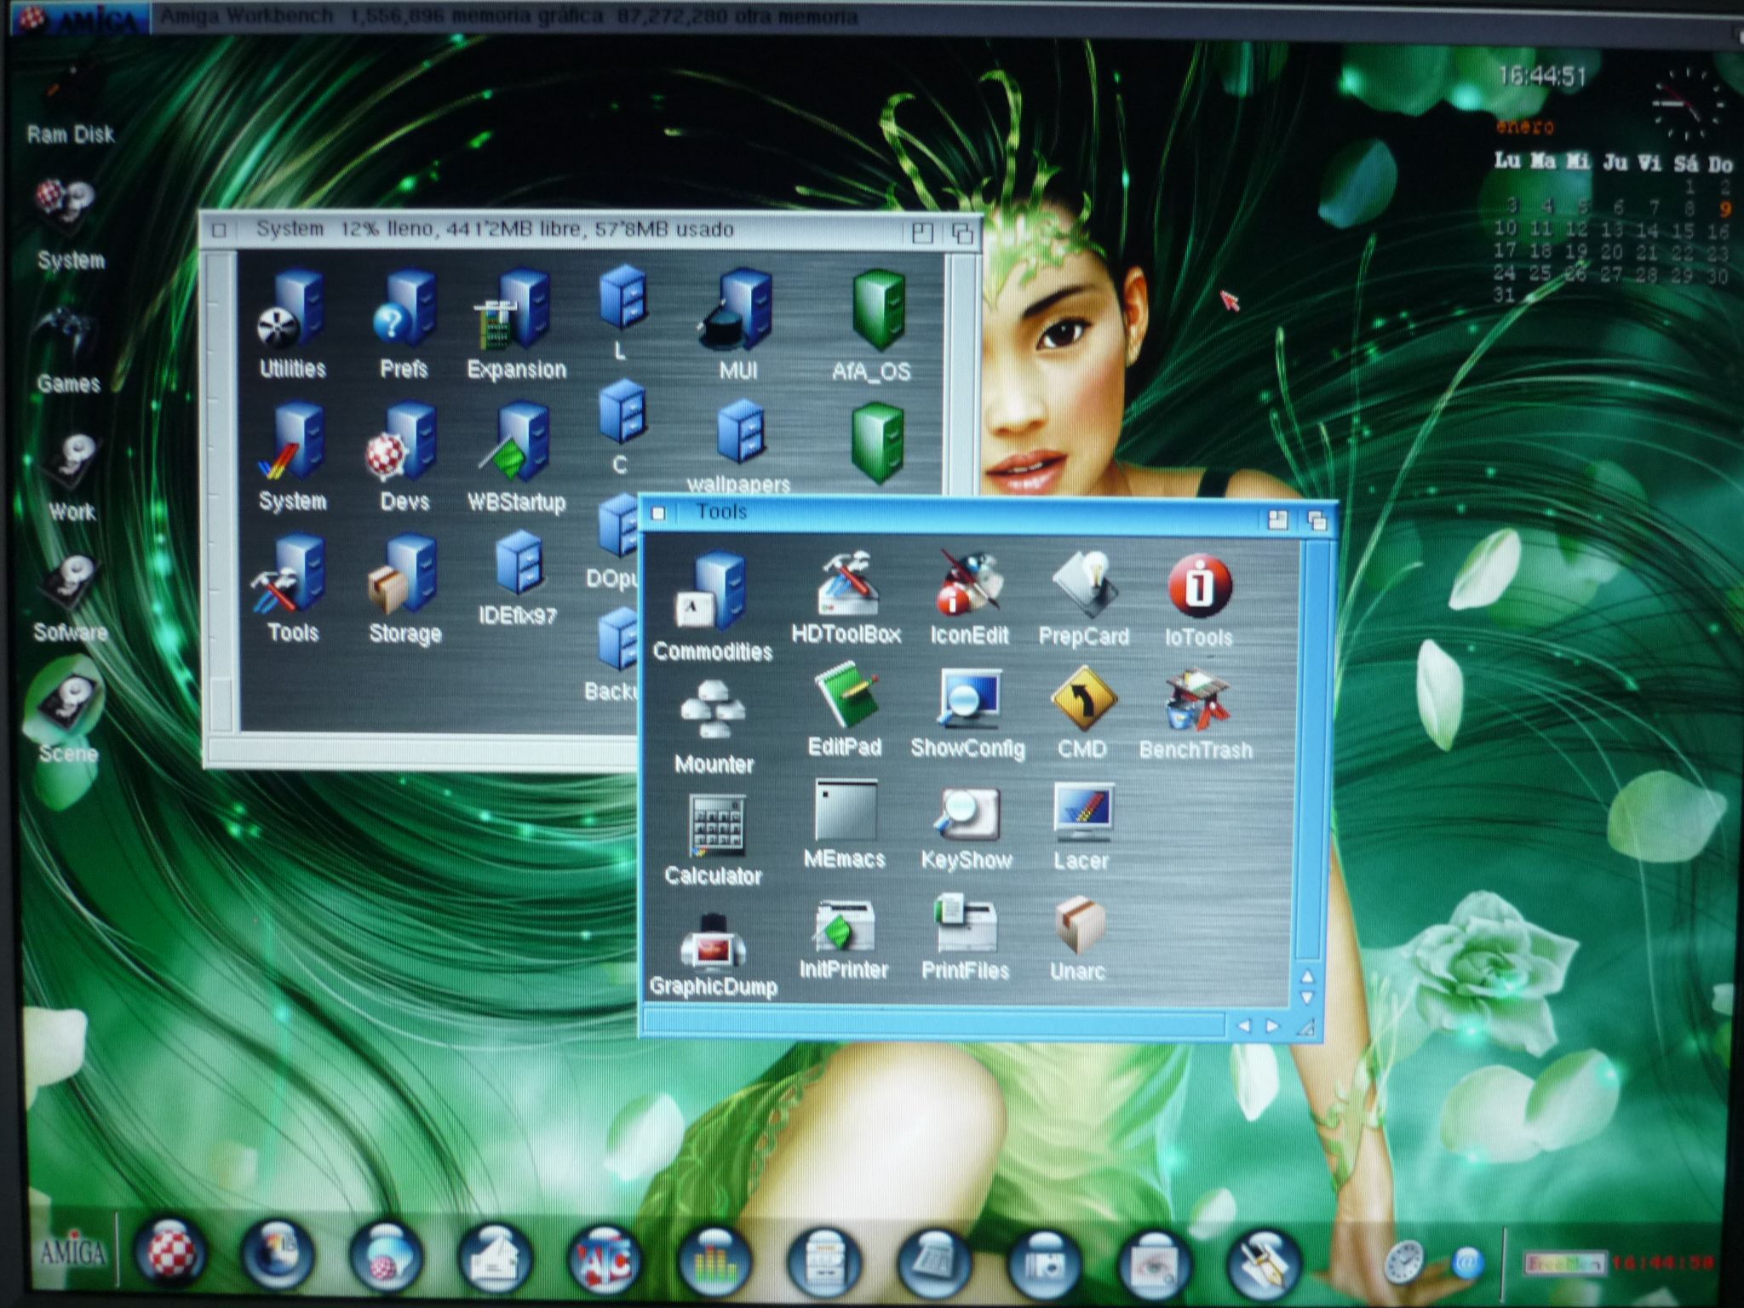Toggle depth gadget of System window

tap(962, 232)
